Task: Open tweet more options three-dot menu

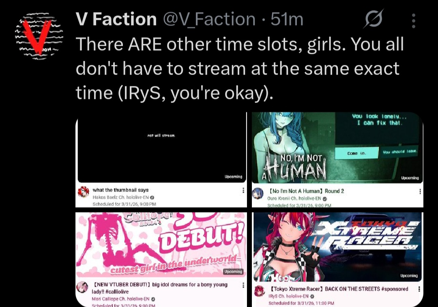Action: point(414,21)
